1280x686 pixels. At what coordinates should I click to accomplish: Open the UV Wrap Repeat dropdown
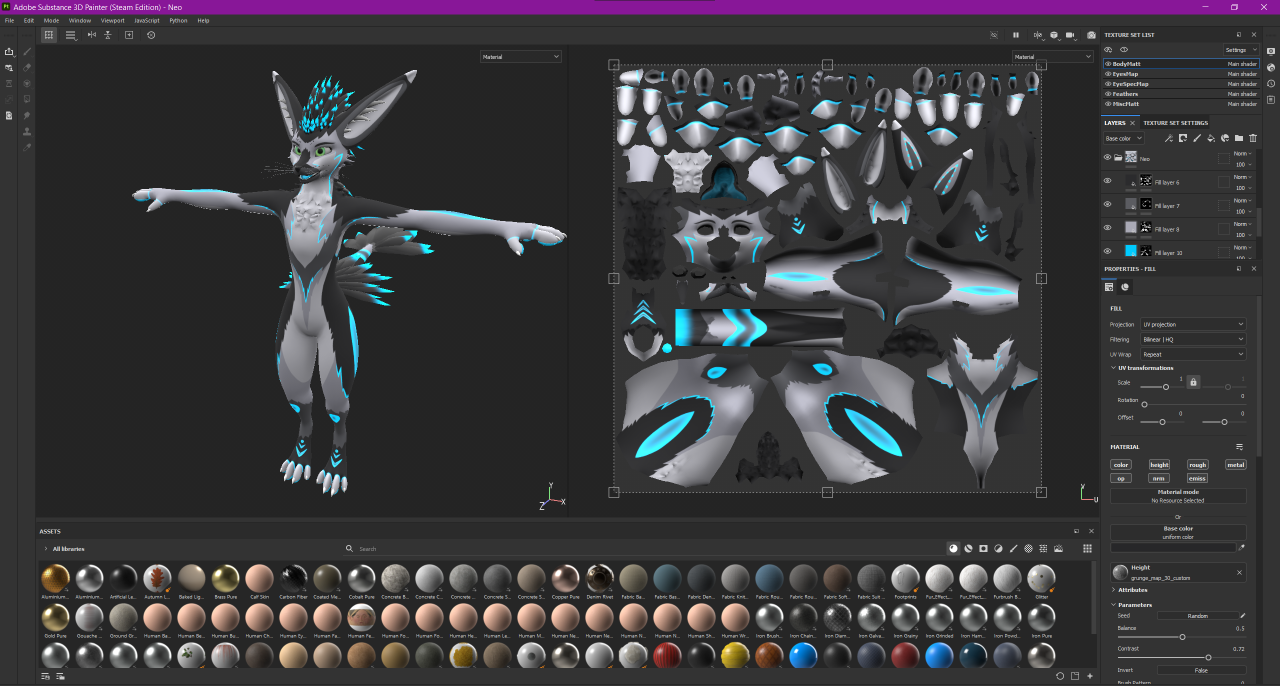[1193, 354]
